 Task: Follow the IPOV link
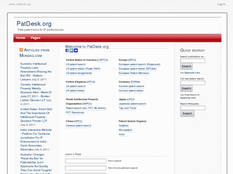coord(91,82)
